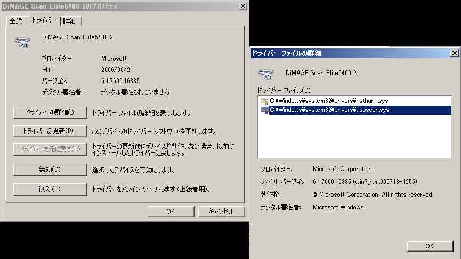Click the scanner device icon in the properties window
The image size is (461, 259).
(x=22, y=43)
